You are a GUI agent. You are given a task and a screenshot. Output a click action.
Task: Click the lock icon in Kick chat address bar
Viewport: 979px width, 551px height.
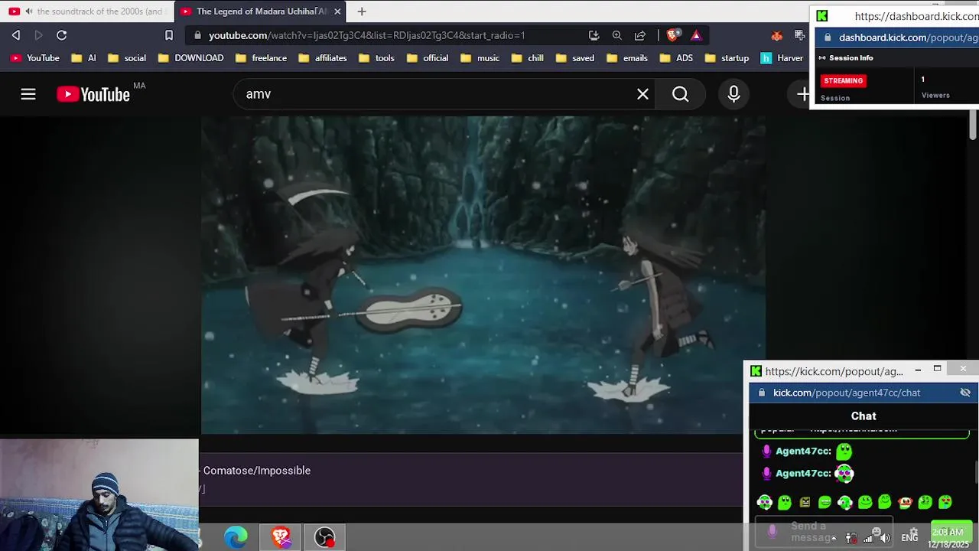pos(762,393)
